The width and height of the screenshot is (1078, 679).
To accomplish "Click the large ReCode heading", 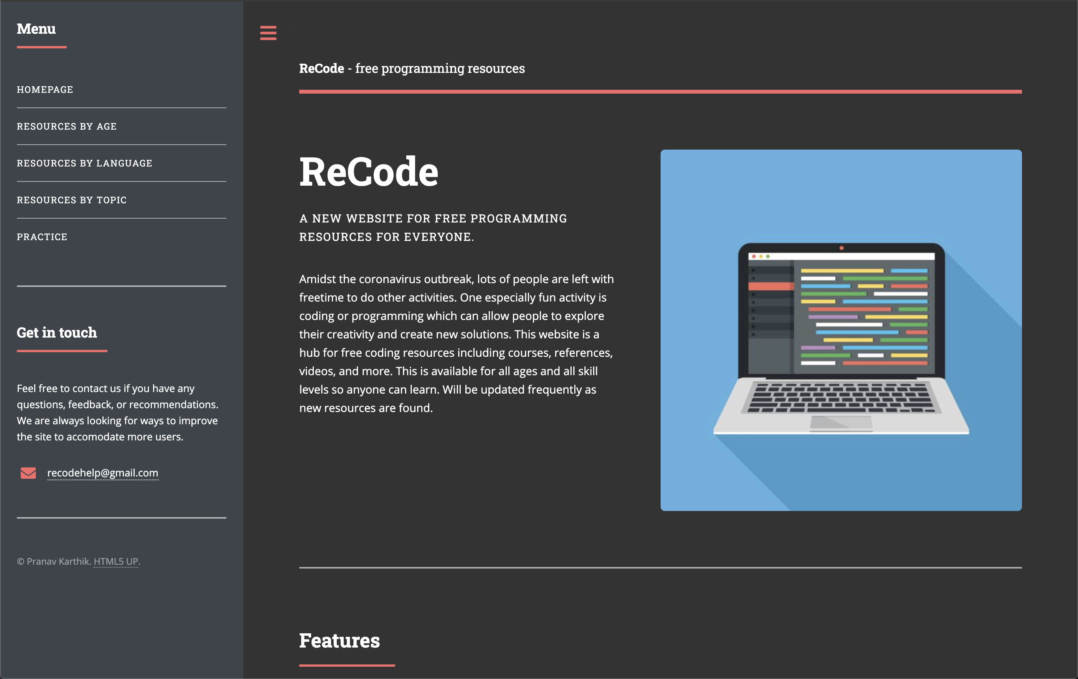I will tap(368, 172).
